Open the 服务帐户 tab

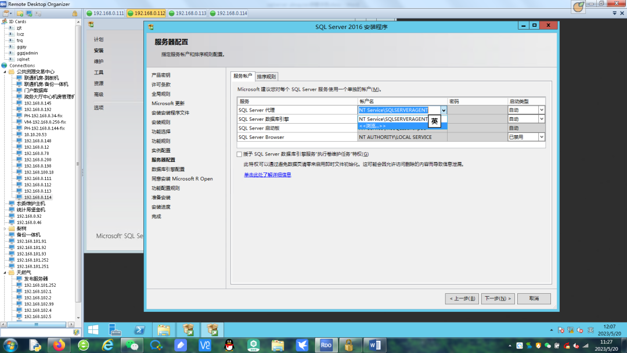[x=243, y=76]
